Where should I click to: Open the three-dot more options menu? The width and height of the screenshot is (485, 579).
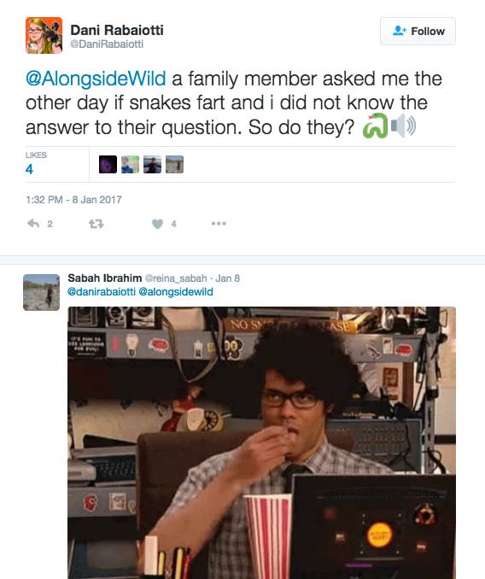(219, 224)
